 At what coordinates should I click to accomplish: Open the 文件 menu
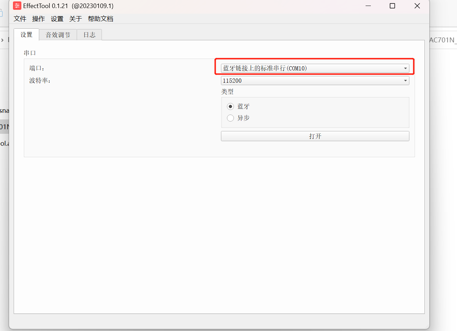(20, 19)
